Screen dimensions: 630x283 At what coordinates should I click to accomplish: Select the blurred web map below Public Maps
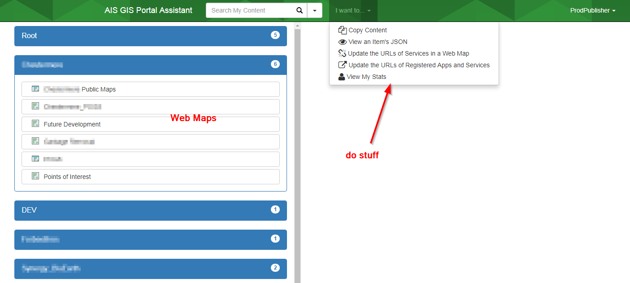151,107
